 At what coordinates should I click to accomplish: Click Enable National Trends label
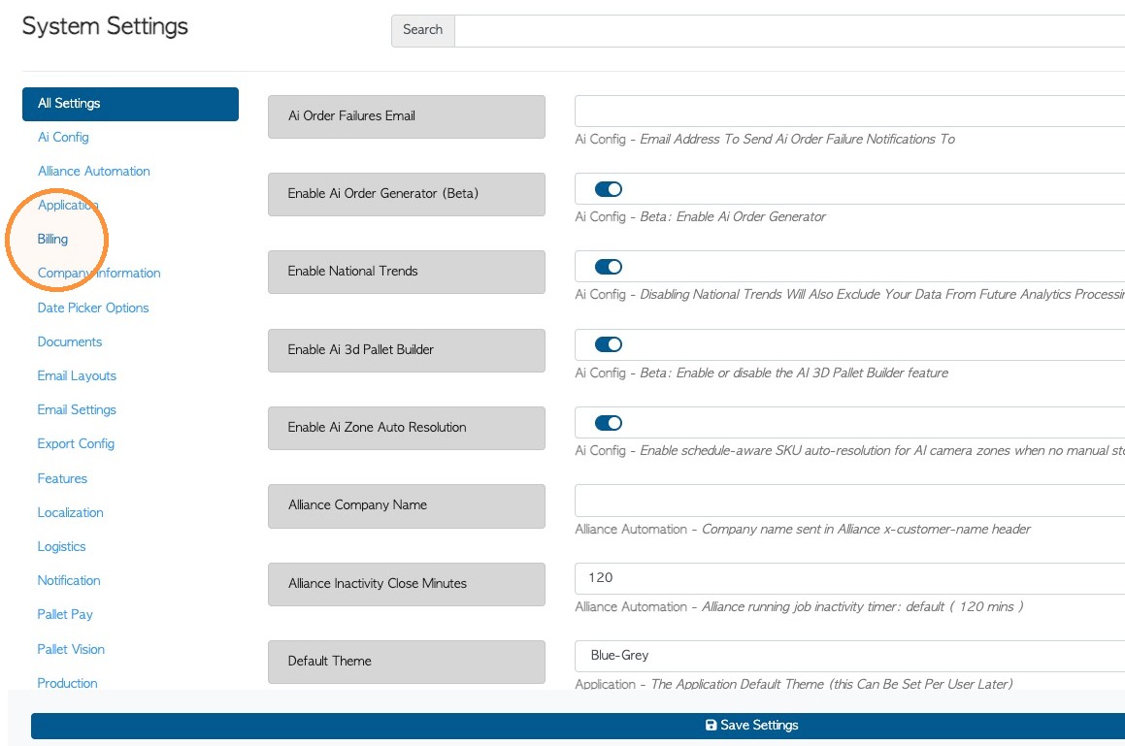(x=407, y=272)
